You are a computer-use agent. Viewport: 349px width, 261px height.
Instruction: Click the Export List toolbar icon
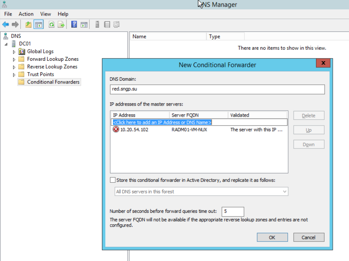click(61, 24)
